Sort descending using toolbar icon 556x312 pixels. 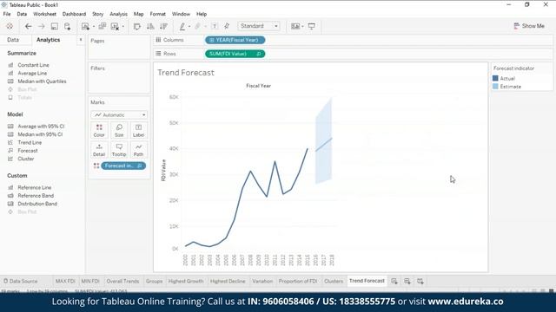tap(163, 26)
